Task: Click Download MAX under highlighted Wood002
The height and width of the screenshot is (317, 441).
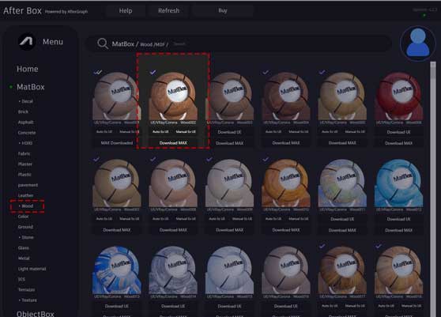Action: (x=173, y=143)
